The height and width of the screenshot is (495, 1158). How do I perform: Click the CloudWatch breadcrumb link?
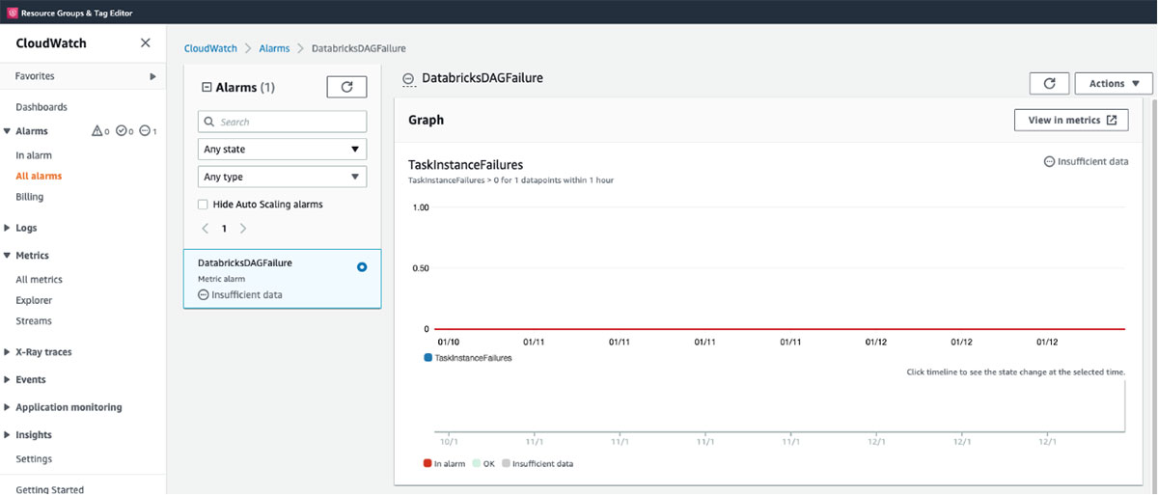(210, 48)
